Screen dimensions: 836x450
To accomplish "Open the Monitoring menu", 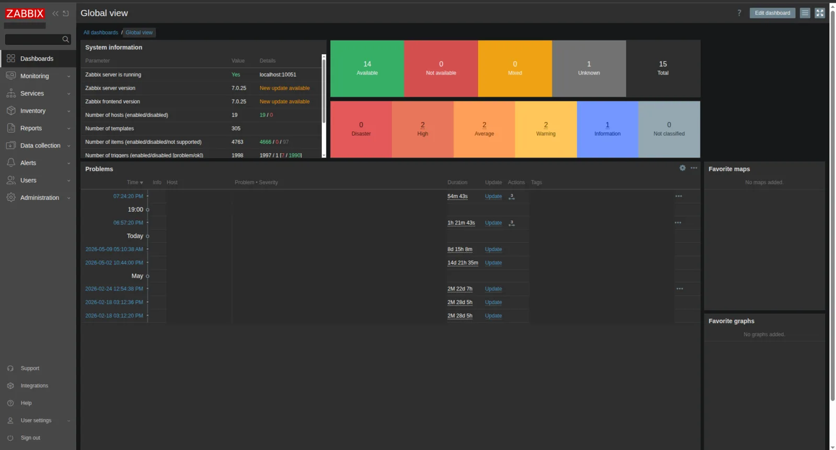I will [38, 76].
